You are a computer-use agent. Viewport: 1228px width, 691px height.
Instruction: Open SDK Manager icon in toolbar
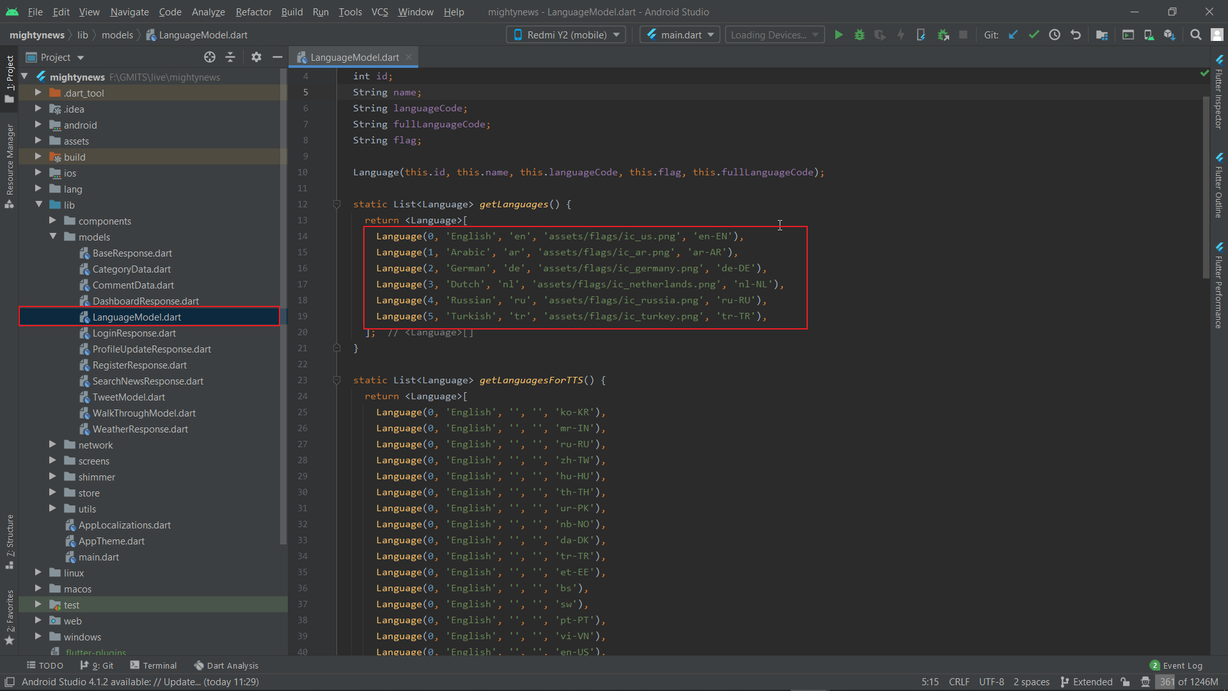point(1169,35)
